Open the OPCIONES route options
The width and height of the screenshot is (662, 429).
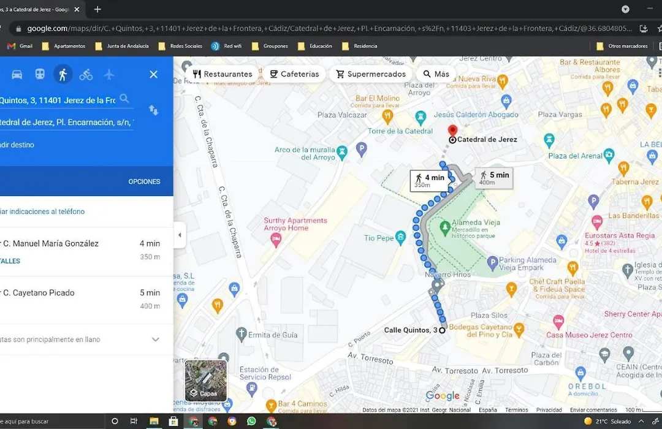[145, 181]
